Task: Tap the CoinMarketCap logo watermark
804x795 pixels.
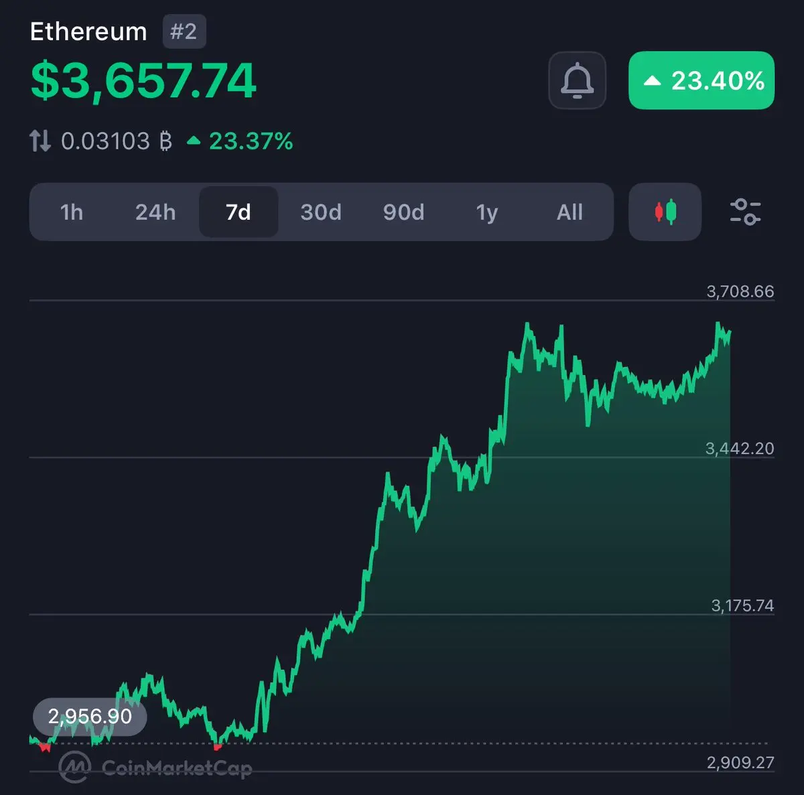Action: [x=155, y=767]
